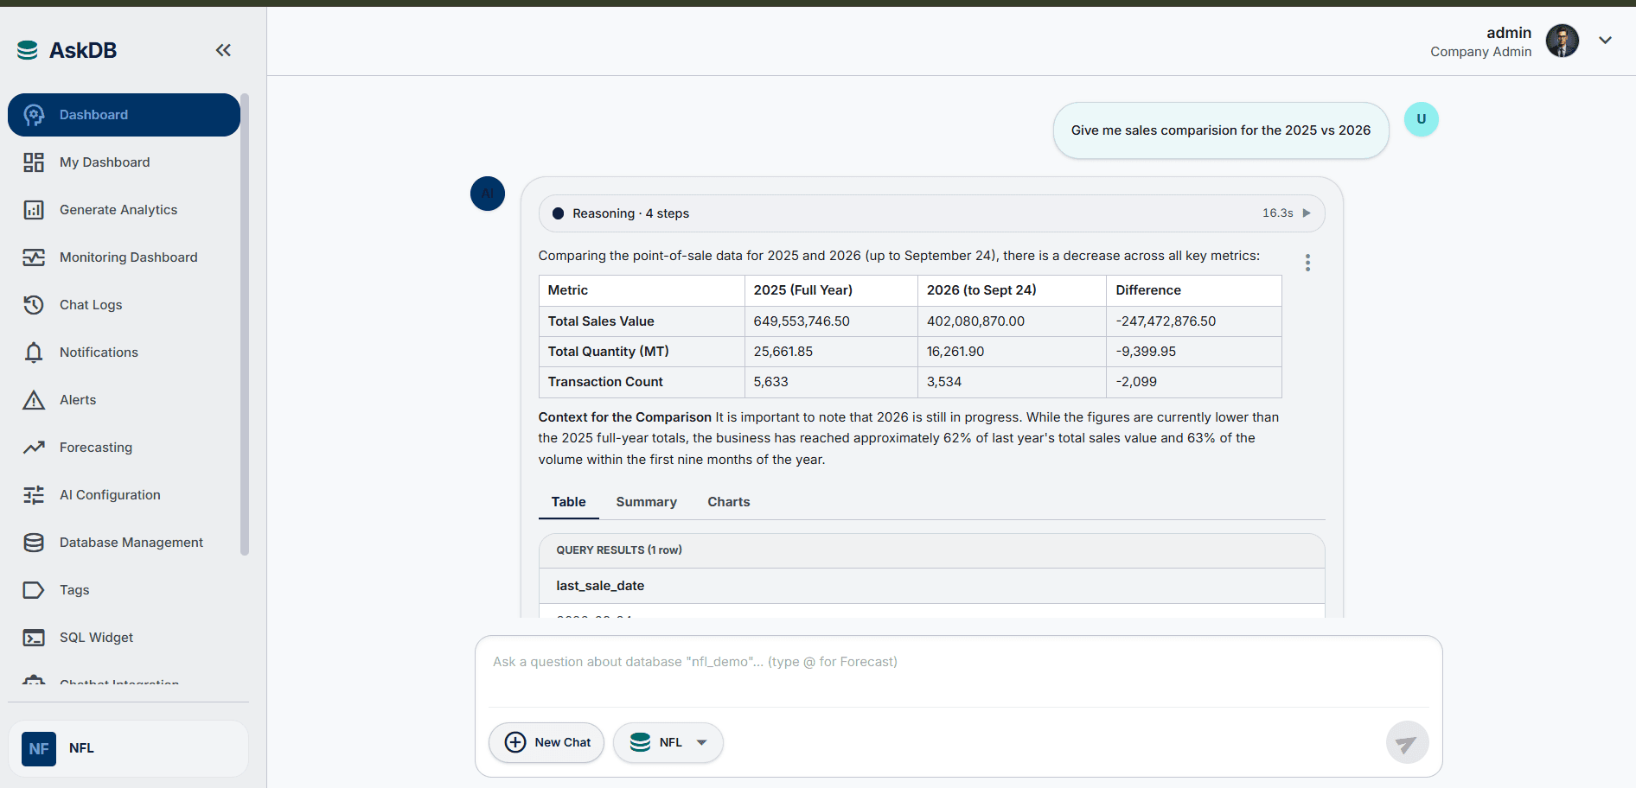The image size is (1636, 788).
Task: Start a New Chat
Action: (x=546, y=743)
